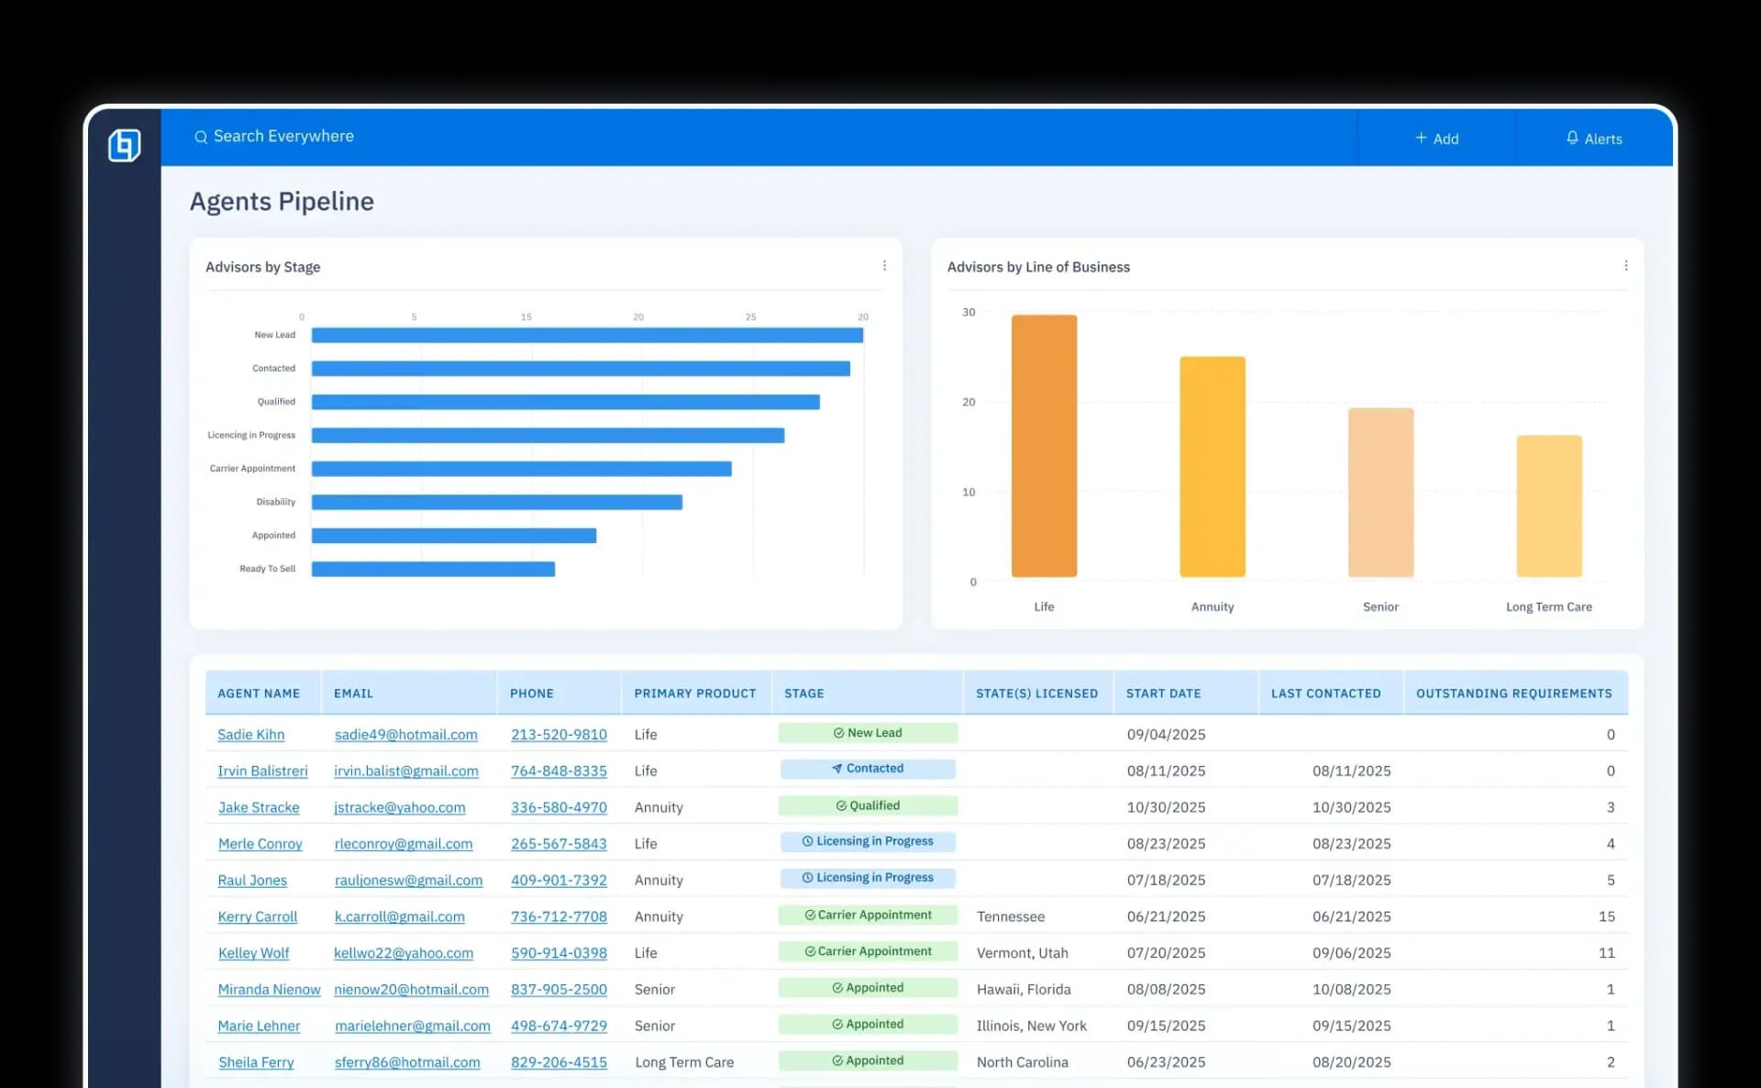Screen dimensions: 1761x1088
Task: Call Kelley Wolf at 590-914-0398
Action: coord(559,953)
